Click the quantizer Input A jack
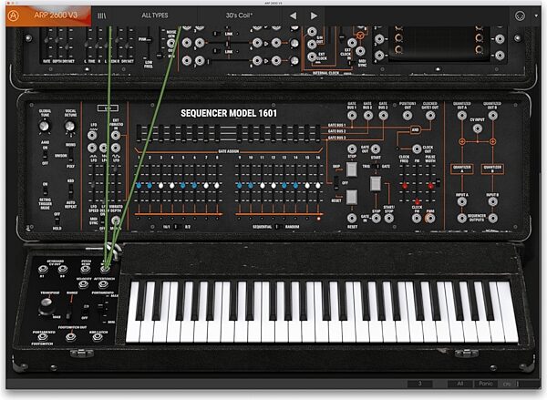The width and height of the screenshot is (547, 400). 462,201
